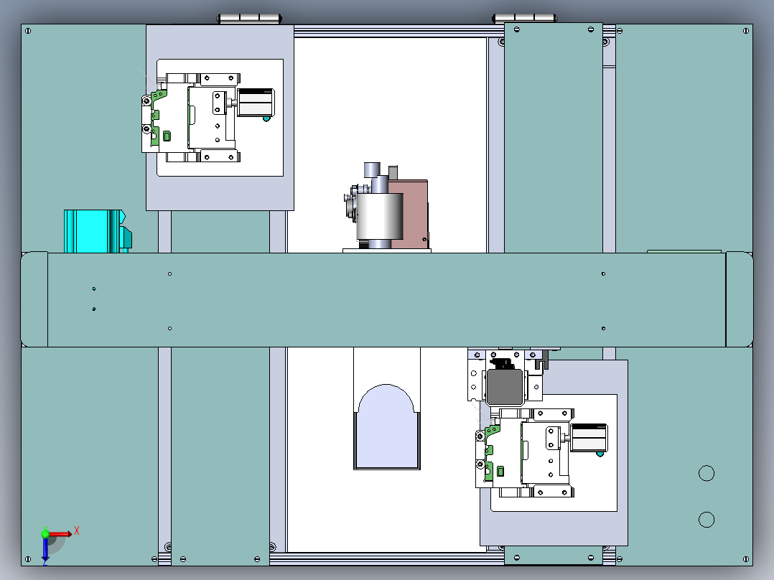Screen dimensions: 774x580
Task: Select the bright cyan block component
Action: coord(97,231)
